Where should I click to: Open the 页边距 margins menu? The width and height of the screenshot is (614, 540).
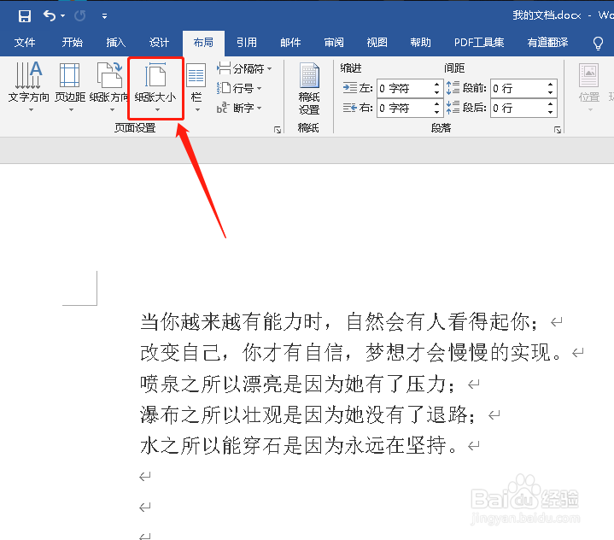70,87
